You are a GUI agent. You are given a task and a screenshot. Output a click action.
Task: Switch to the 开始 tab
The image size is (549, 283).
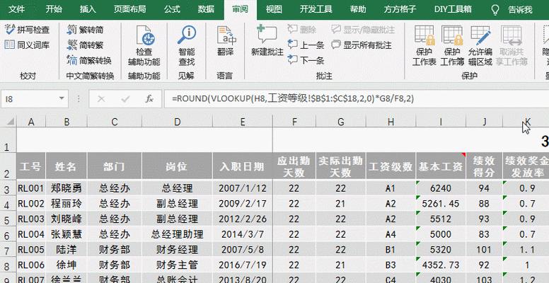click(x=54, y=9)
